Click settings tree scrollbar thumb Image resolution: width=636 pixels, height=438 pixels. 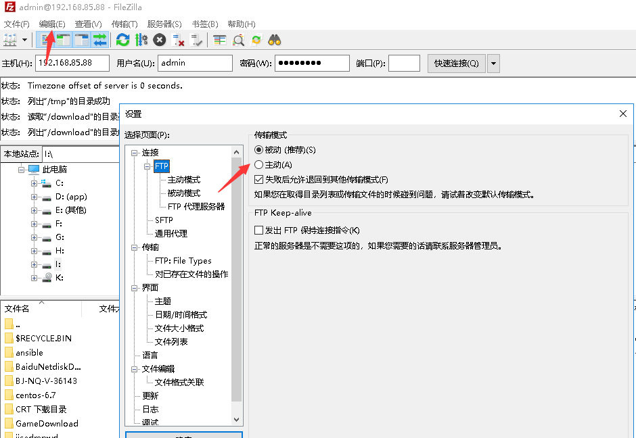click(x=237, y=280)
